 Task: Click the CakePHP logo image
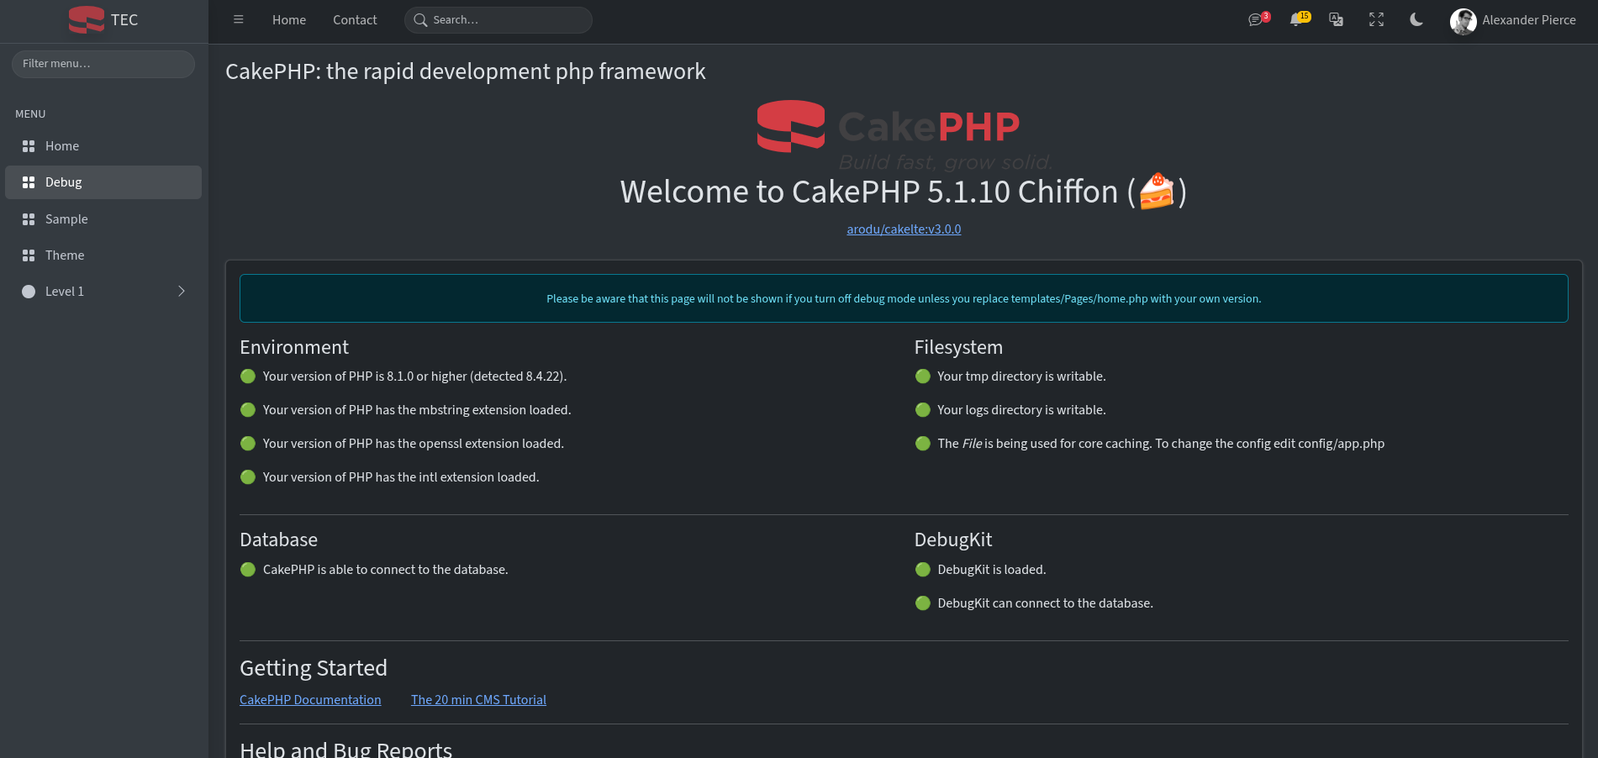pyautogui.click(x=904, y=134)
